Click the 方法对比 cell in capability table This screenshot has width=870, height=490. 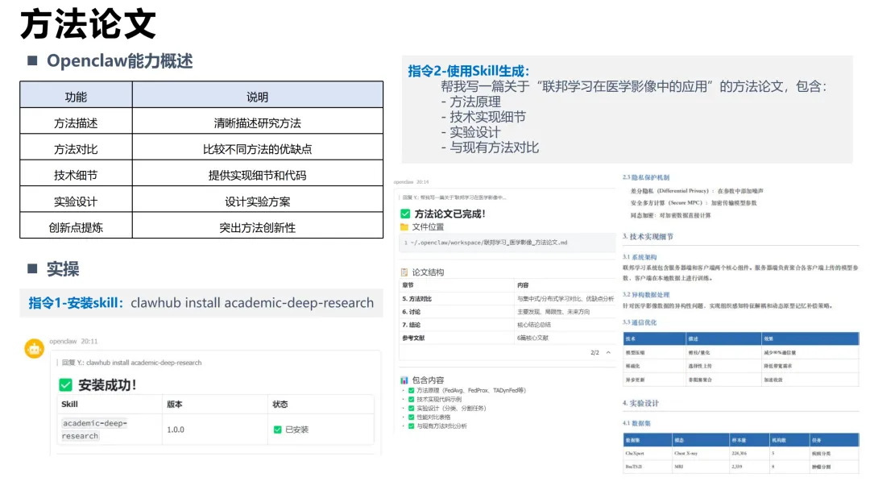point(76,149)
